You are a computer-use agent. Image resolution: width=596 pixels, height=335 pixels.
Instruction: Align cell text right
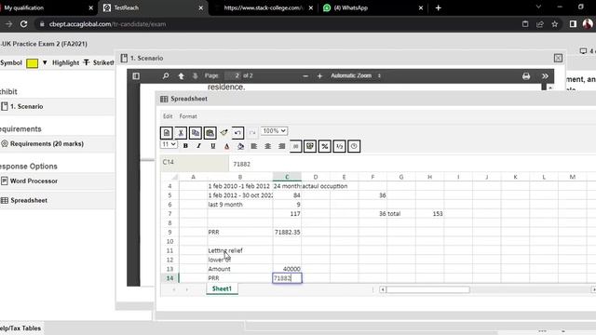pos(281,146)
